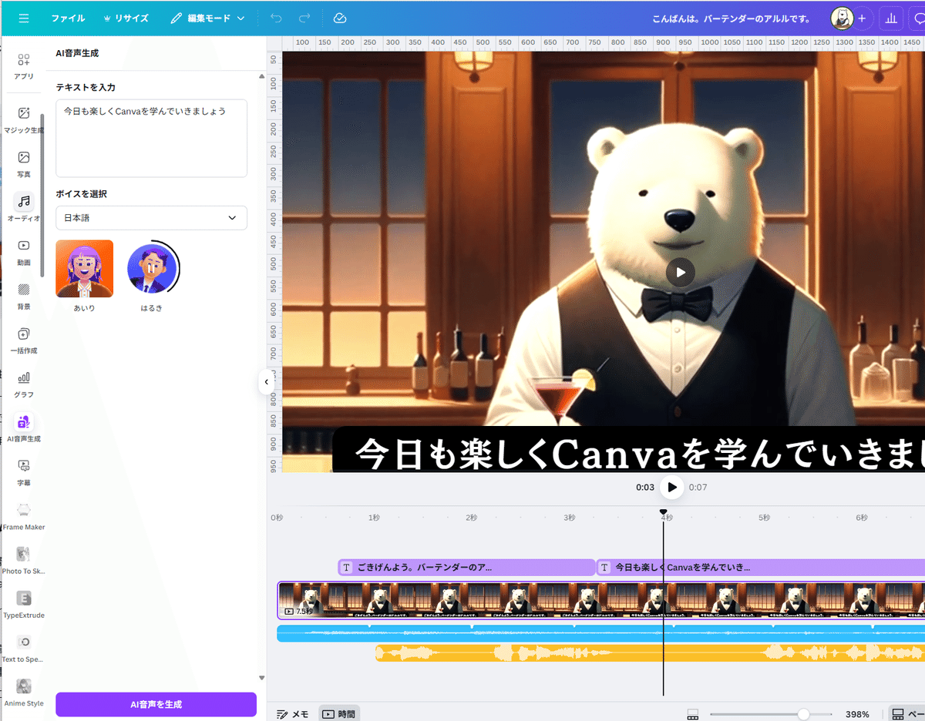Viewport: 925px width, 721px height.
Task: Click the side panel scroll up arrow
Action: 261,77
